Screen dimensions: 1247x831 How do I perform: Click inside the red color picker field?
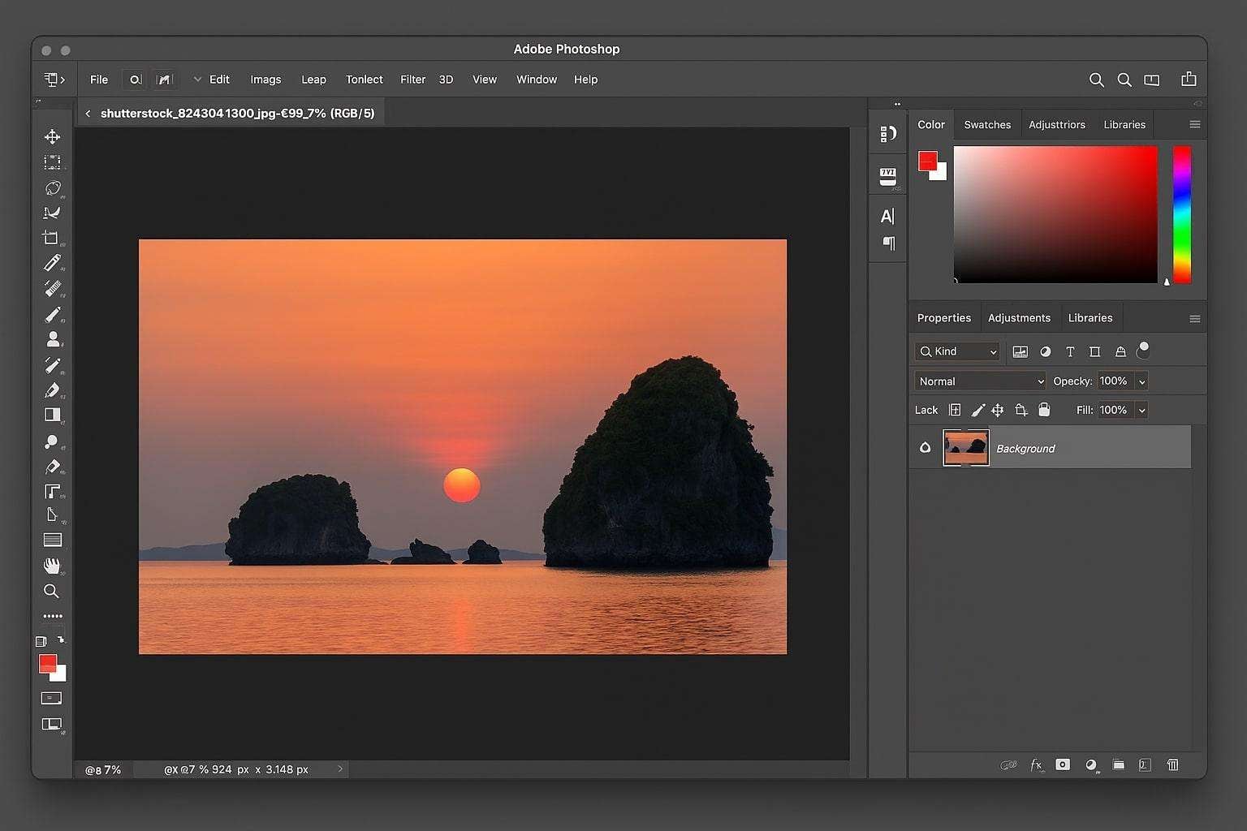1055,214
